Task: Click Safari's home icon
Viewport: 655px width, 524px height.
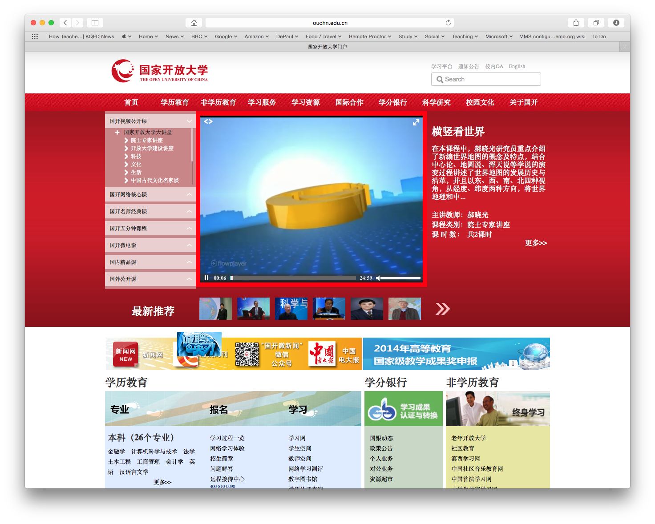Action: [x=194, y=23]
